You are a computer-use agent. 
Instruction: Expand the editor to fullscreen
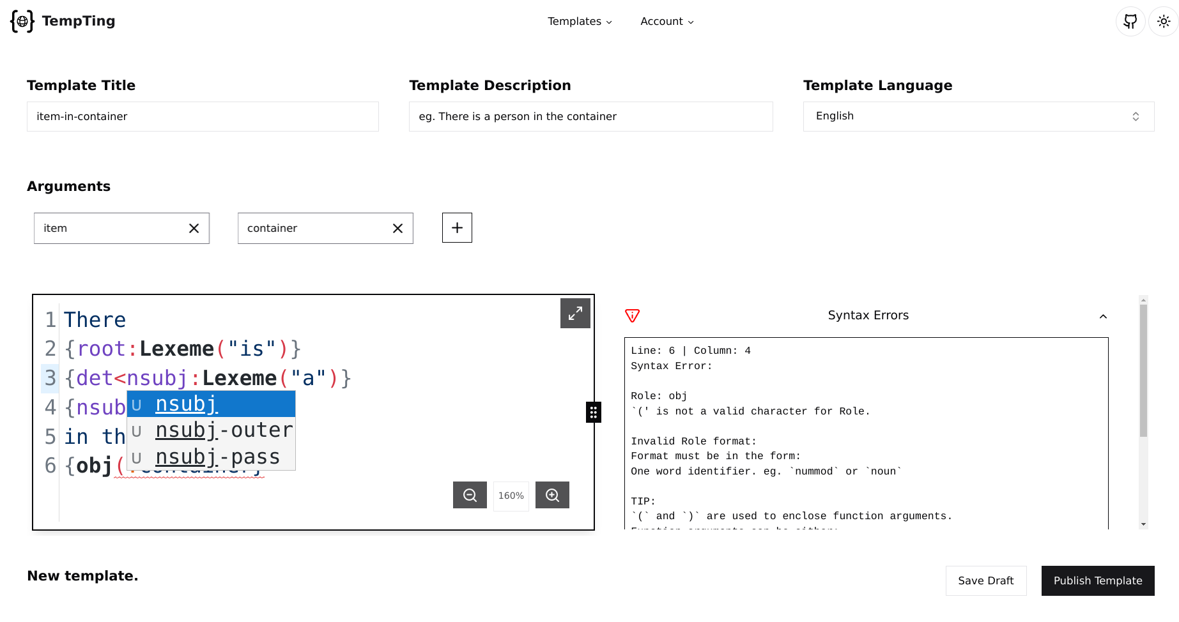pyautogui.click(x=575, y=314)
